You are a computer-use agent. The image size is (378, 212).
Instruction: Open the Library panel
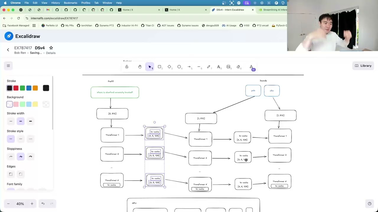click(363, 66)
